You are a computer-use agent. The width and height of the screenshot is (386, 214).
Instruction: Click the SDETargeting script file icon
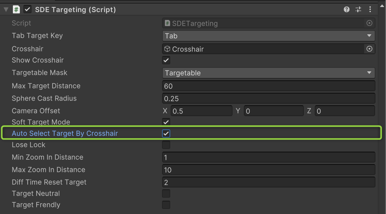(x=167, y=23)
